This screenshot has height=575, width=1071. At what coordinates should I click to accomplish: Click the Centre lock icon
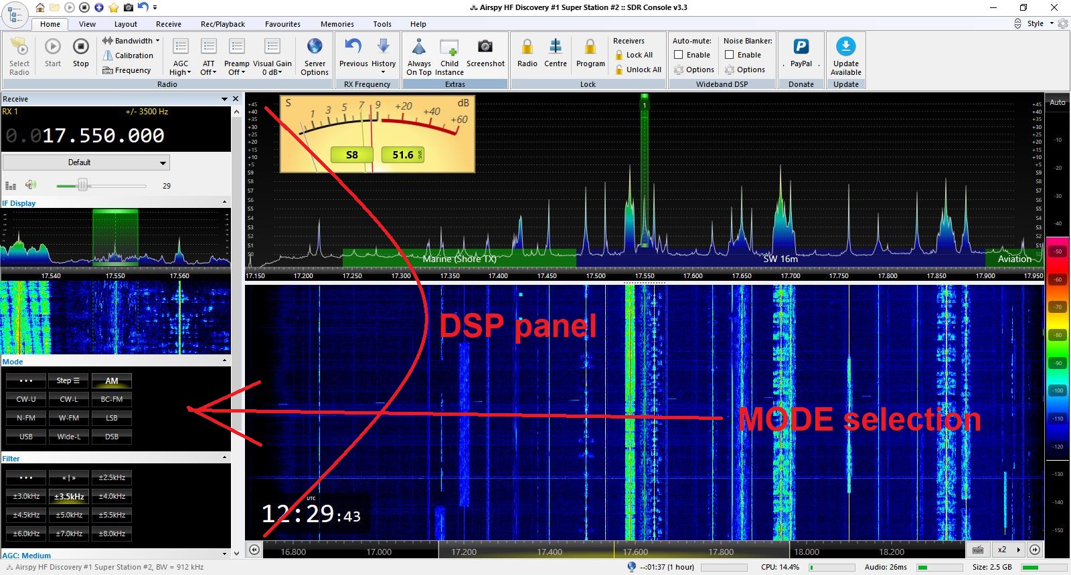pos(556,47)
